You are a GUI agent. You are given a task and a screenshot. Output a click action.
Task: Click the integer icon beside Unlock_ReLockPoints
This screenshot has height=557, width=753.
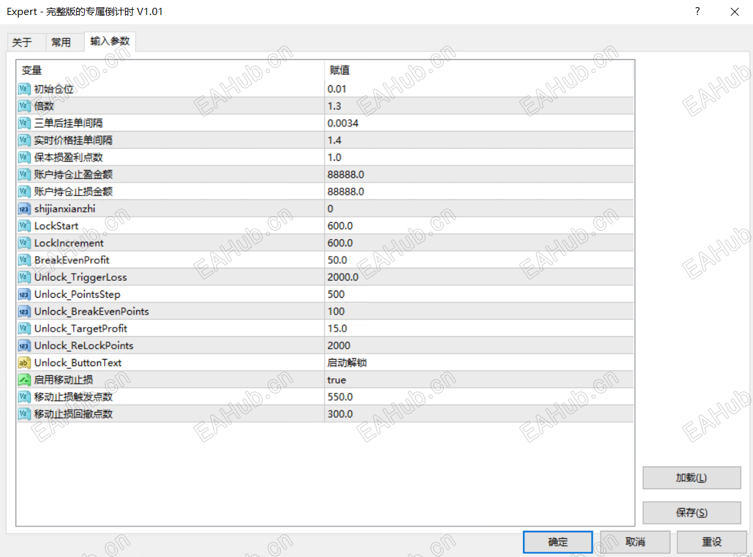click(x=24, y=346)
